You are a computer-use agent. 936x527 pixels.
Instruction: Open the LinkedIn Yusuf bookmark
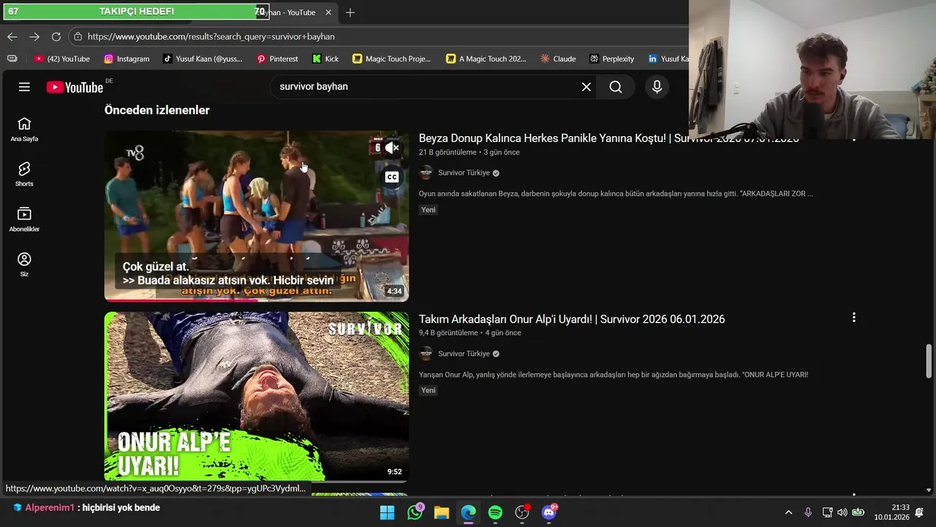pos(668,59)
